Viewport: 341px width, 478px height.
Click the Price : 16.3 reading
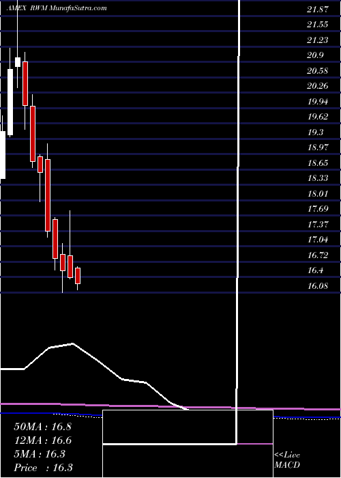tap(43, 468)
